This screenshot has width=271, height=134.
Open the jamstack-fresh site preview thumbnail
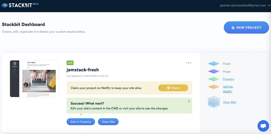pos(34,79)
